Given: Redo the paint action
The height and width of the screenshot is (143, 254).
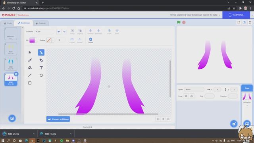Looking at the screenshot, I should coord(64,32).
